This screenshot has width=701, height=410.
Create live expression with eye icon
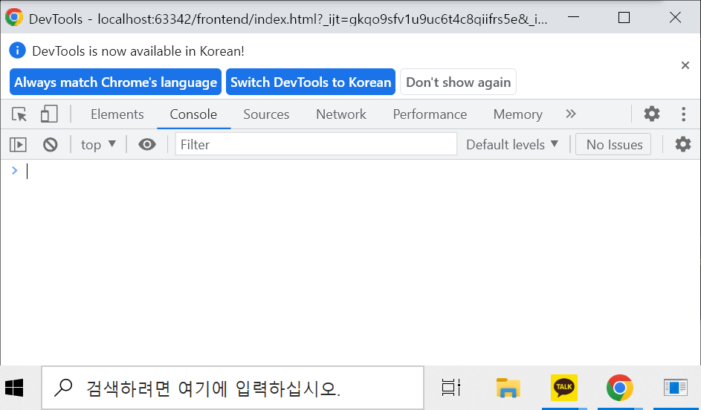click(147, 144)
